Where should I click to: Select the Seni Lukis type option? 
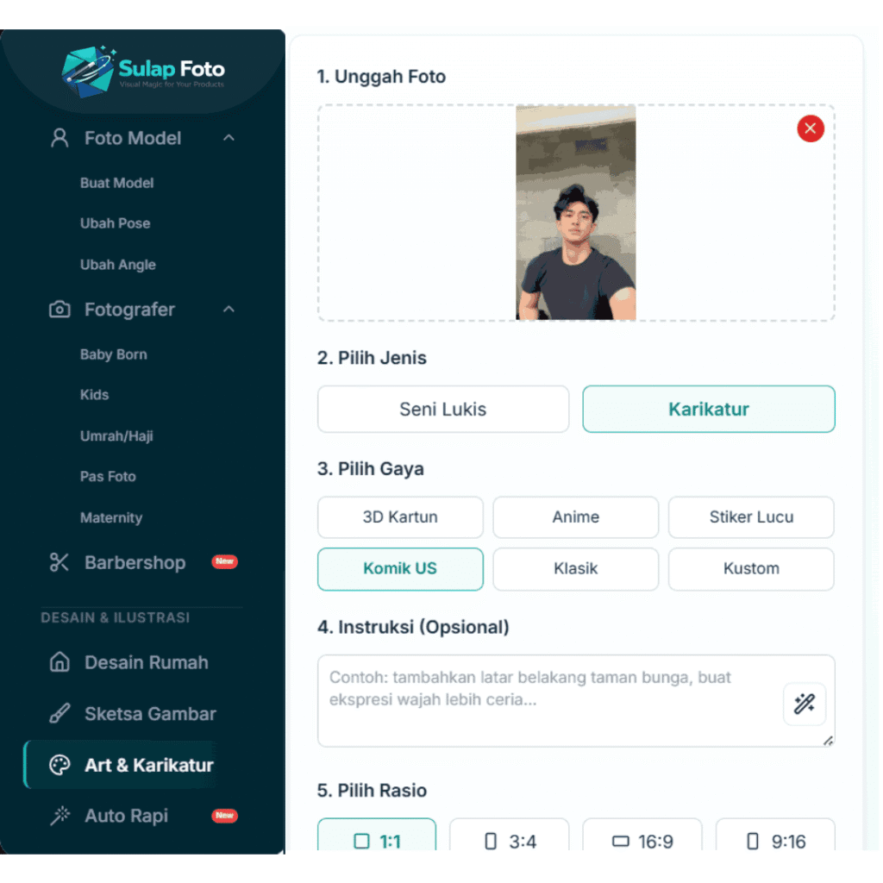[x=442, y=409]
